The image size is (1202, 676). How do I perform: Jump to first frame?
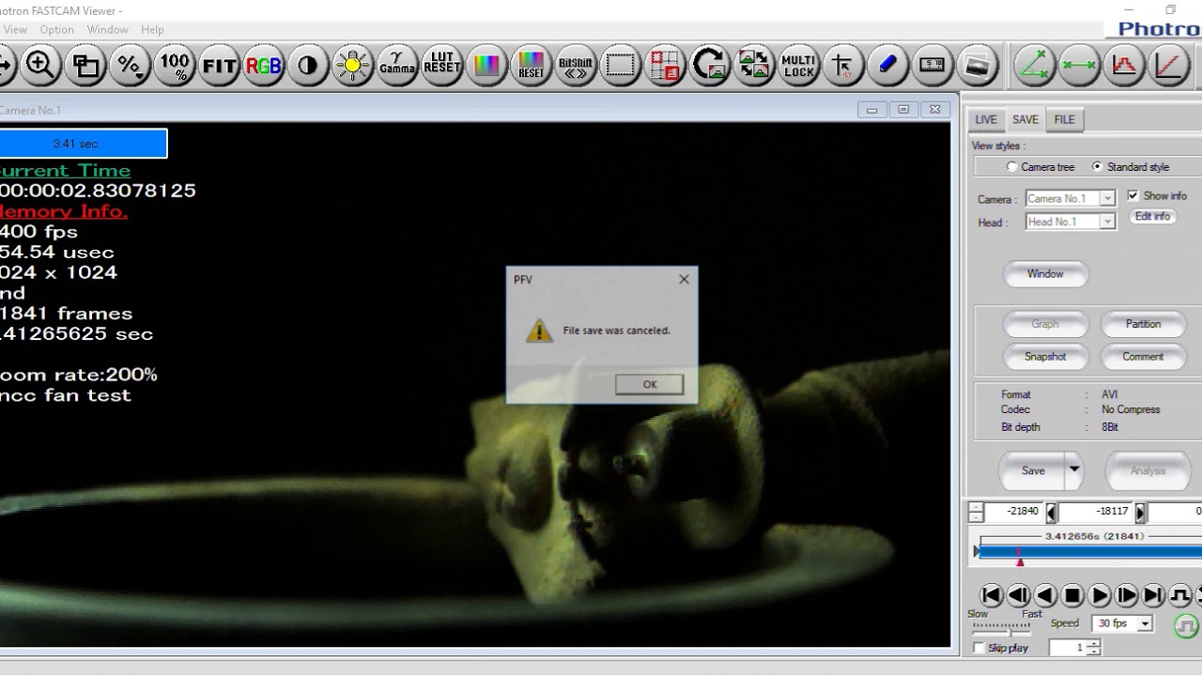991,595
